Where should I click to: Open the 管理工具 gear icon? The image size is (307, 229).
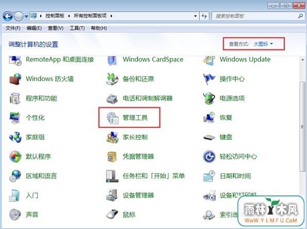click(112, 118)
